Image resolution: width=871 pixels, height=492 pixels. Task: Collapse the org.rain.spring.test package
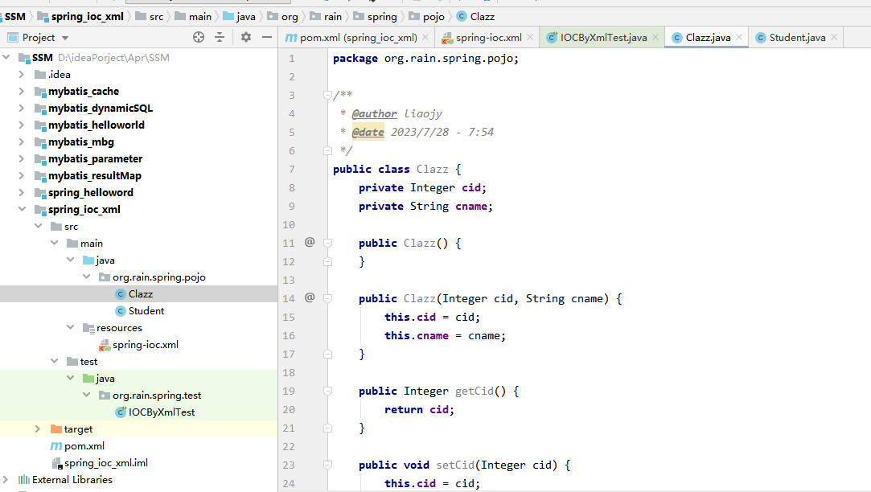coord(87,395)
